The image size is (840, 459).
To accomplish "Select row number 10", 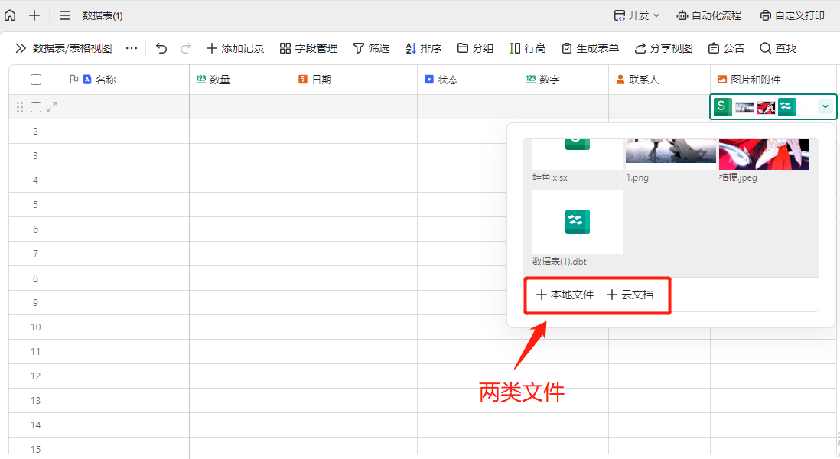I will [x=35, y=327].
